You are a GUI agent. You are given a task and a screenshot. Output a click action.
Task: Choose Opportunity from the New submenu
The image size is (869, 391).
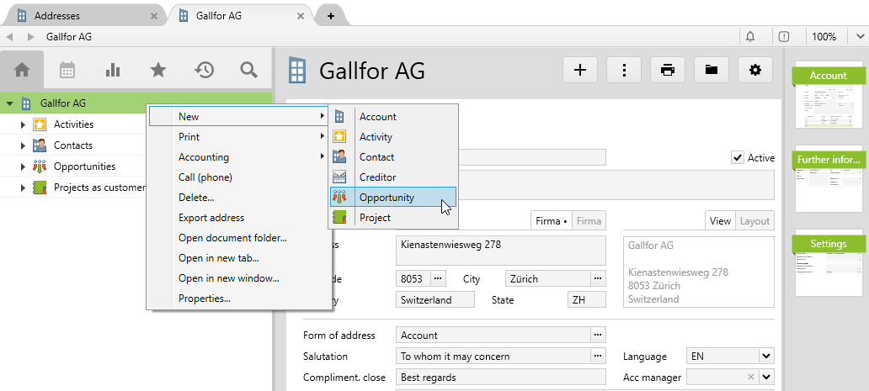(x=387, y=198)
